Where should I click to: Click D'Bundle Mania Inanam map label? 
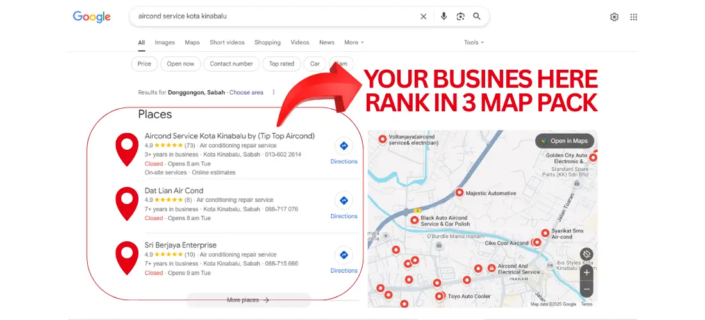tap(456, 236)
